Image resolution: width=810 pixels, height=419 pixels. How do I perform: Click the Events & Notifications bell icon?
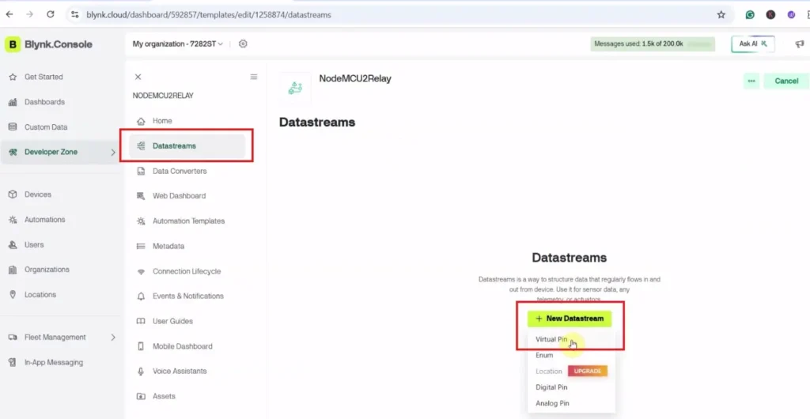tap(141, 296)
